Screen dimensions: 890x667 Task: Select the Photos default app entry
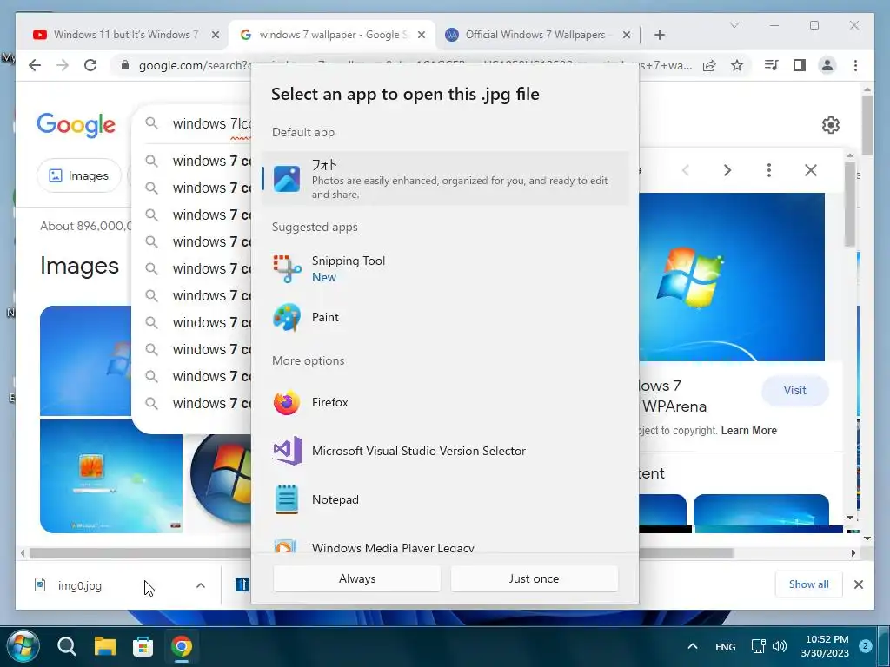click(446, 179)
